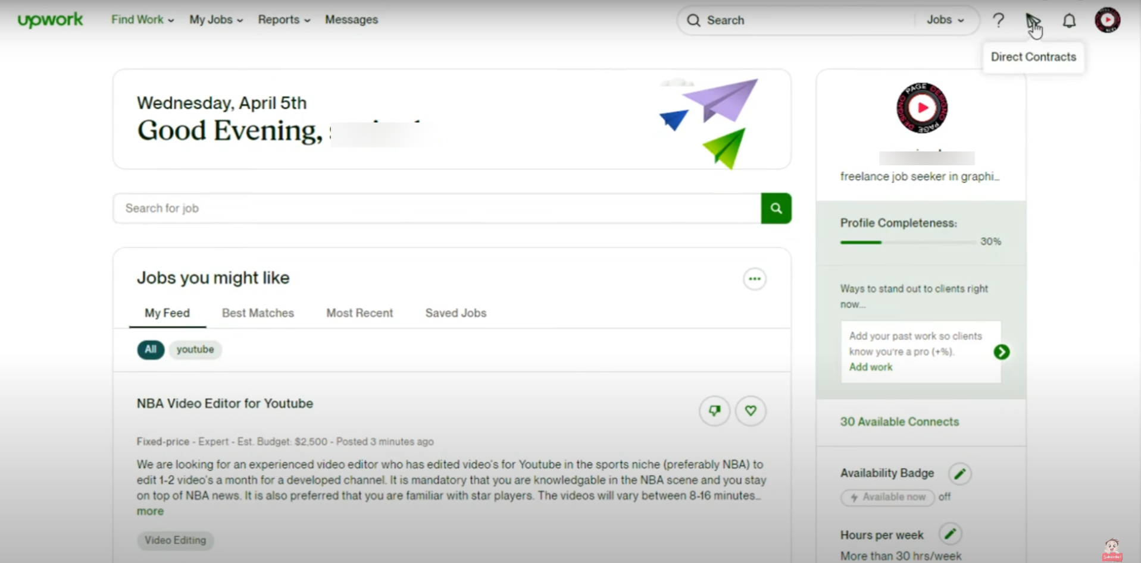Click the Profile Completeness progress bar
The image size is (1141, 563).
[x=908, y=243]
